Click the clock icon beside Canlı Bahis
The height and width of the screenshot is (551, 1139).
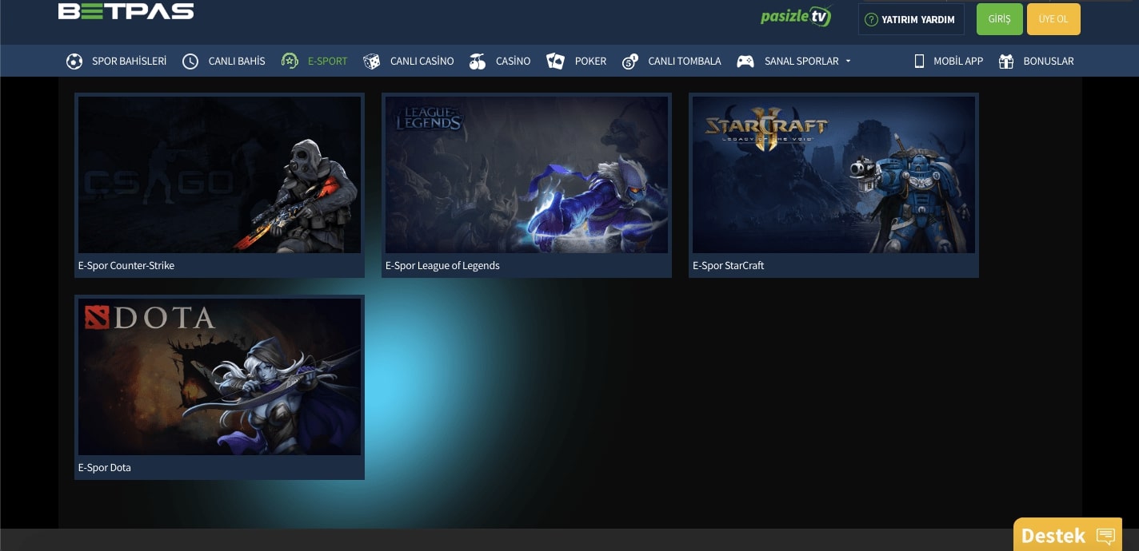tap(190, 61)
